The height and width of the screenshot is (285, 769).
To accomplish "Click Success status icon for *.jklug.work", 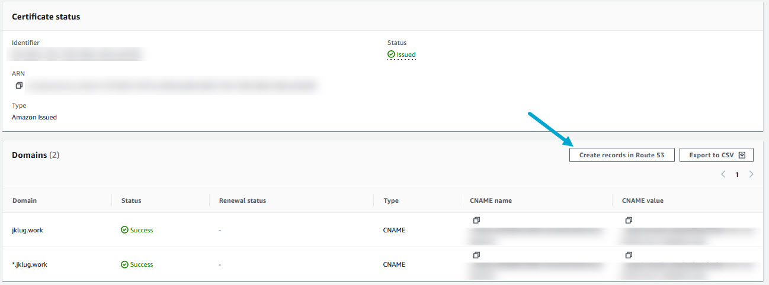I will (x=124, y=264).
